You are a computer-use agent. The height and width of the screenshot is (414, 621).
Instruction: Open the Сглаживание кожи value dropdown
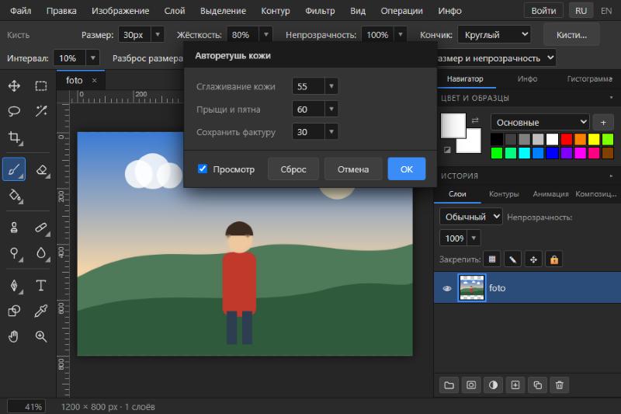pos(331,86)
